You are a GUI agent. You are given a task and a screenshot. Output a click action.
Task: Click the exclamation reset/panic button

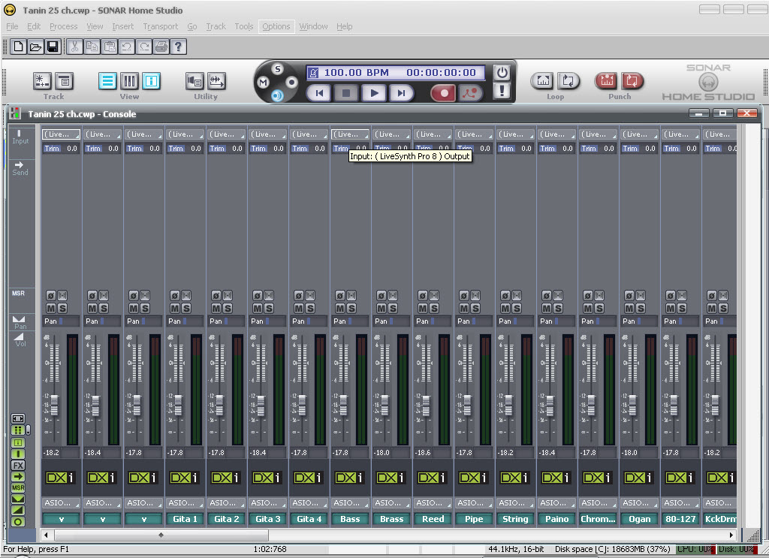pos(502,91)
